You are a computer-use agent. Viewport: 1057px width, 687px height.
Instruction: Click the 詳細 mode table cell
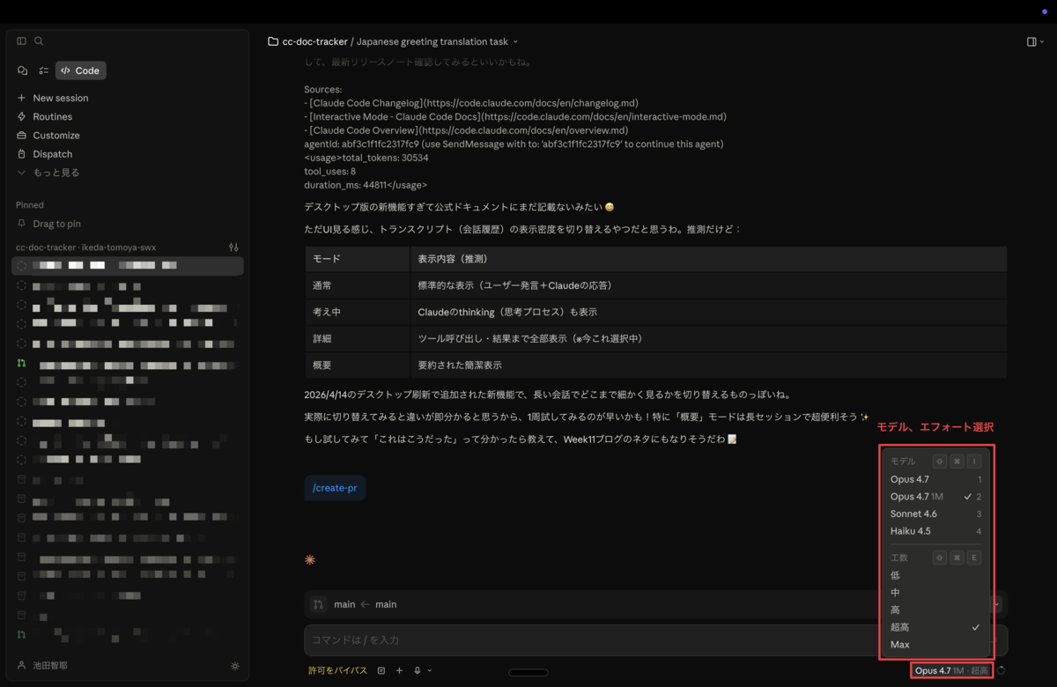[x=358, y=338]
